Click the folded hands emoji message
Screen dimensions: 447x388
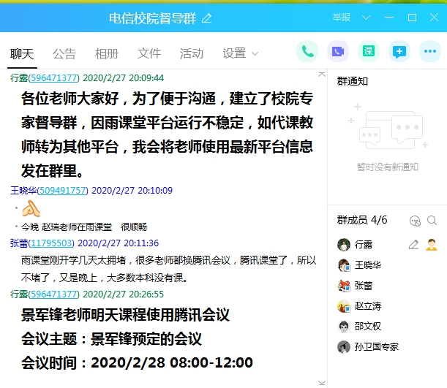coord(31,209)
